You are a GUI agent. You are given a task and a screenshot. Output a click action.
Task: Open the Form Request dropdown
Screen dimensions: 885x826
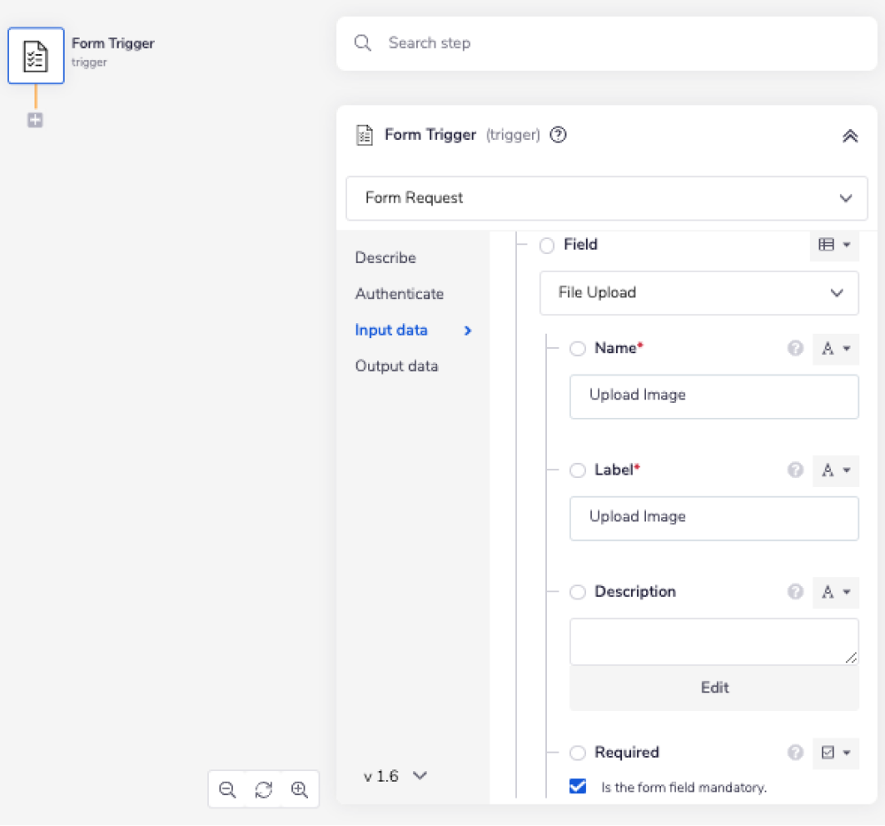[x=606, y=198]
